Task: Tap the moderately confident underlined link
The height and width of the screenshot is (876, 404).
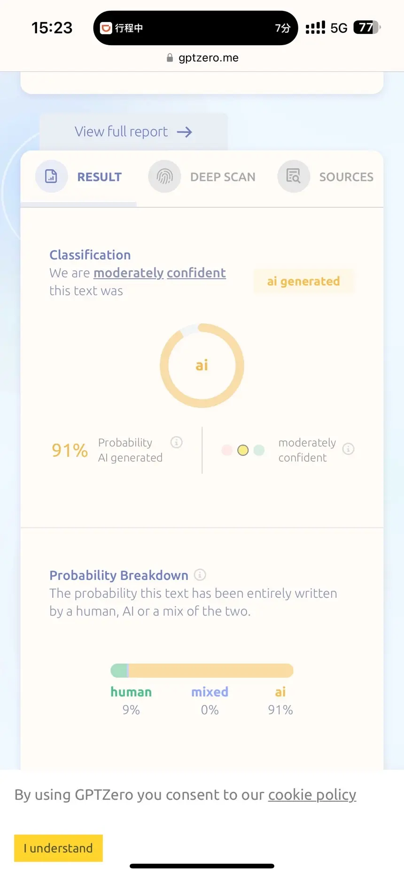Action: click(x=160, y=273)
